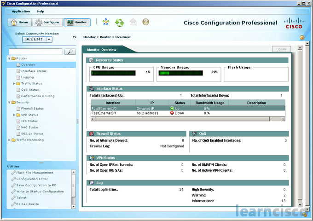Open NAC Status in the tree
313x221 pixels.
click(x=30, y=128)
